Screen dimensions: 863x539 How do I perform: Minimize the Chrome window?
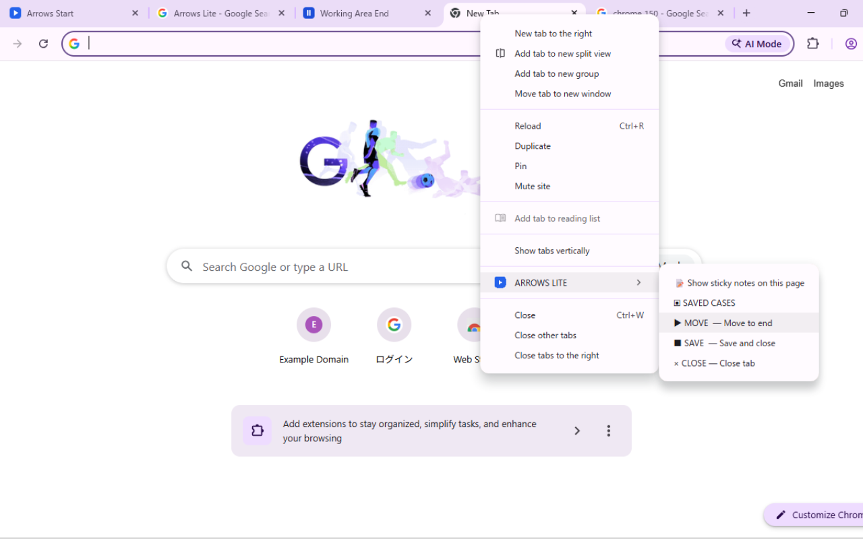pyautogui.click(x=811, y=13)
